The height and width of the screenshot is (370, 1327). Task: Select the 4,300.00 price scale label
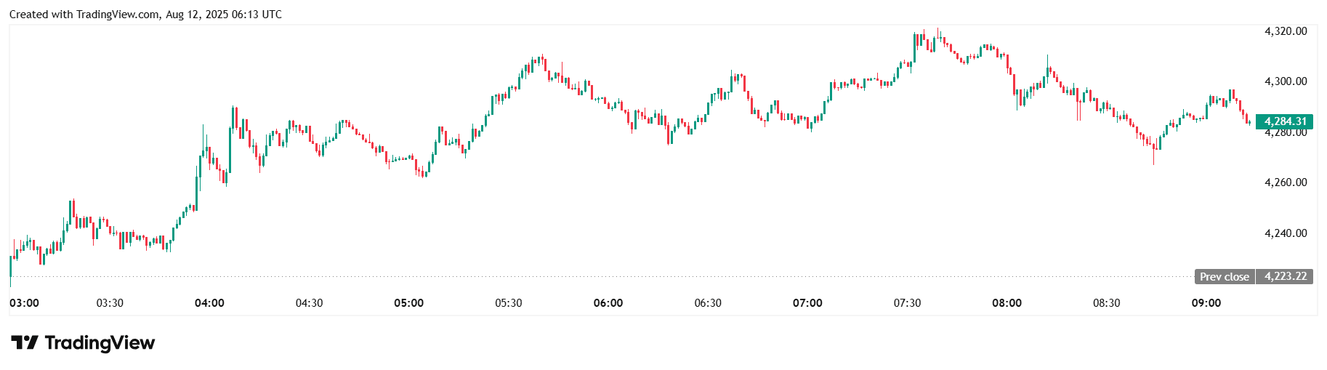[x=1286, y=81]
